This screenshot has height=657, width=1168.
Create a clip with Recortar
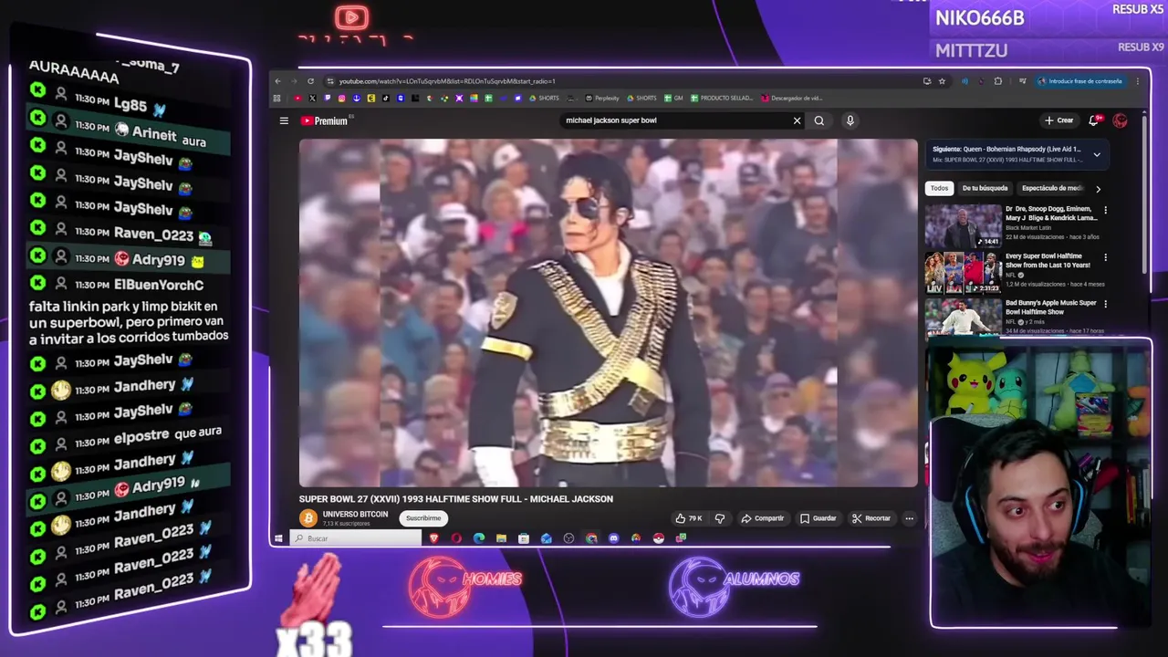click(x=871, y=518)
